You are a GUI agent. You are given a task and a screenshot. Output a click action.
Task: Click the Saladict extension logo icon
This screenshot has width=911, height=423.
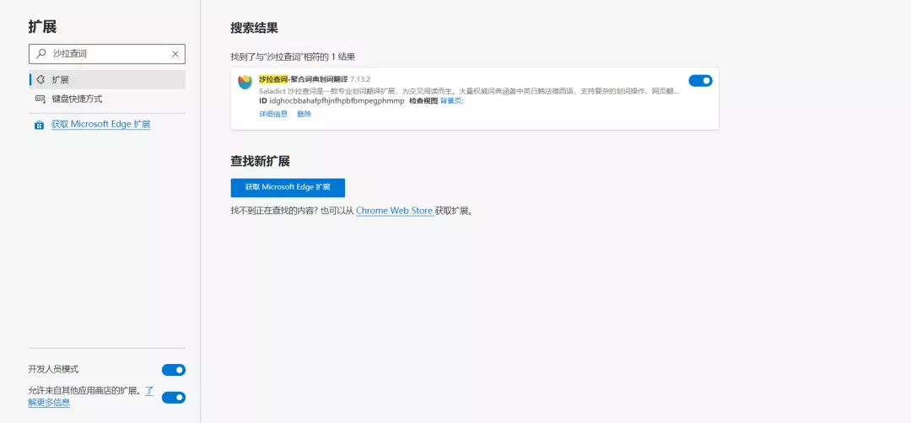245,82
